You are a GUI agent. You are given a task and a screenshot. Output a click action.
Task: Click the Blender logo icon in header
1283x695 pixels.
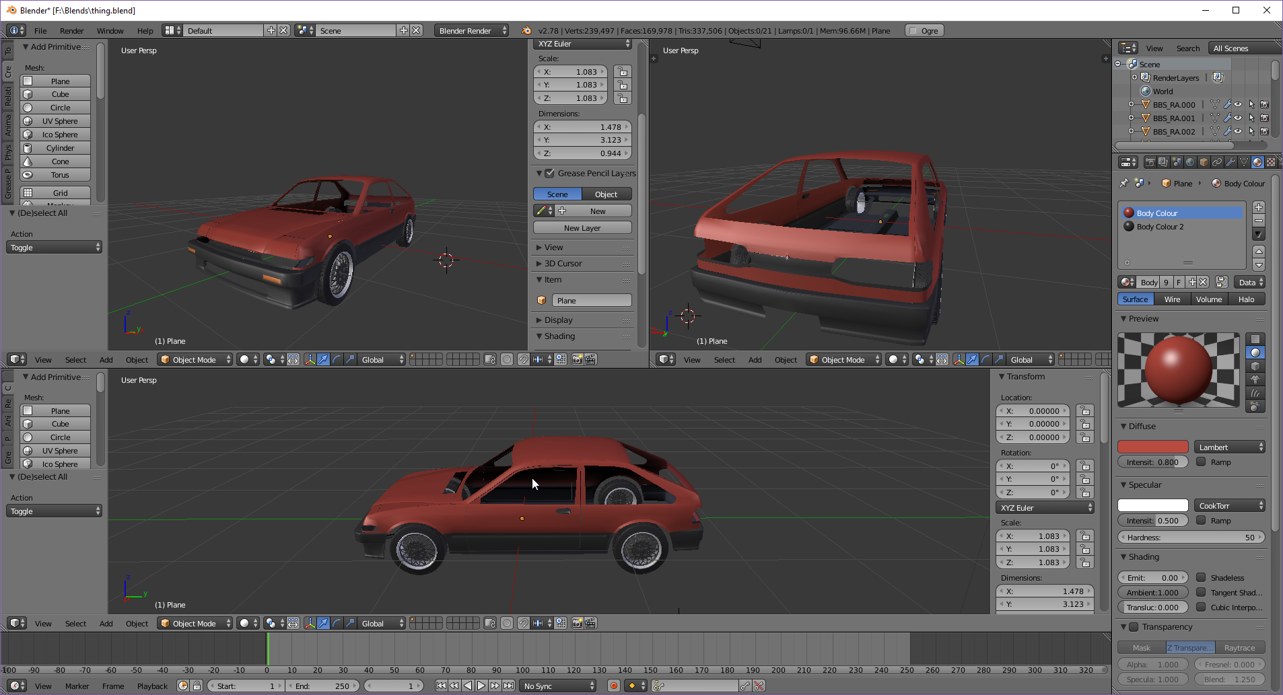click(x=526, y=31)
